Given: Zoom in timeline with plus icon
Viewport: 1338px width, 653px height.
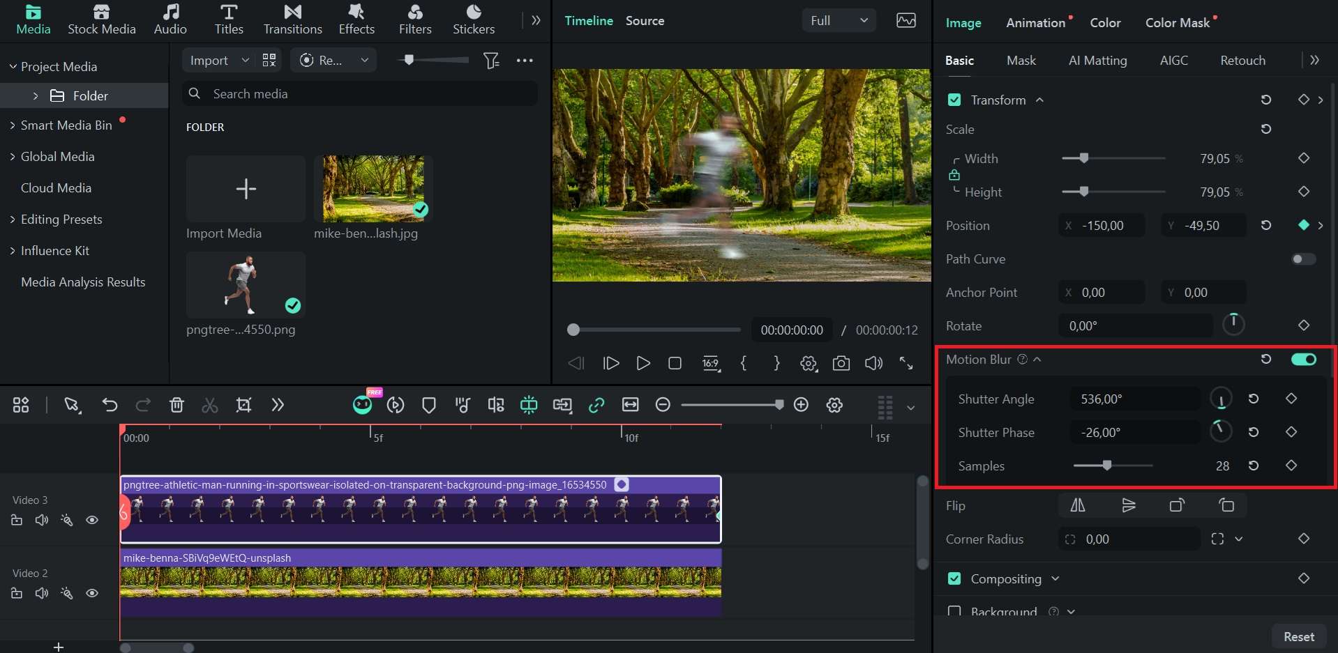Looking at the screenshot, I should (801, 405).
